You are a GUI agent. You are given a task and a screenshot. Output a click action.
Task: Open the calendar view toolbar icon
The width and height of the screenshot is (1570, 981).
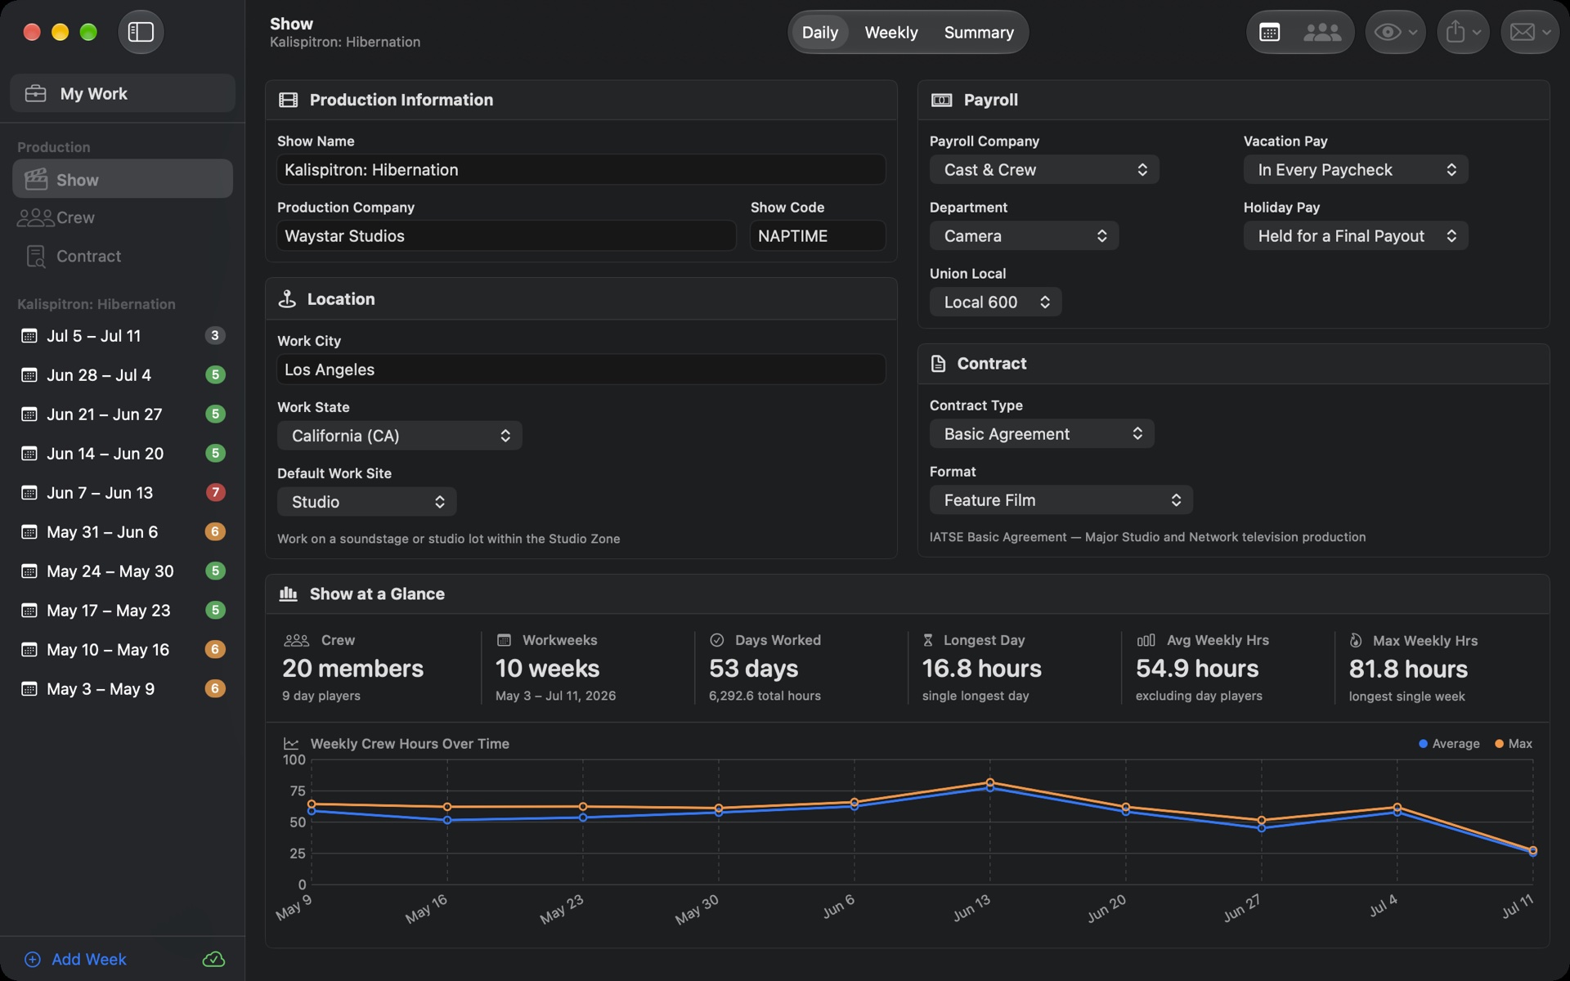(x=1270, y=32)
